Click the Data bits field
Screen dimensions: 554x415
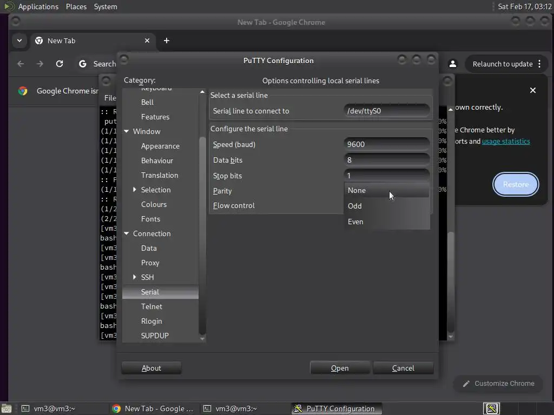click(386, 160)
